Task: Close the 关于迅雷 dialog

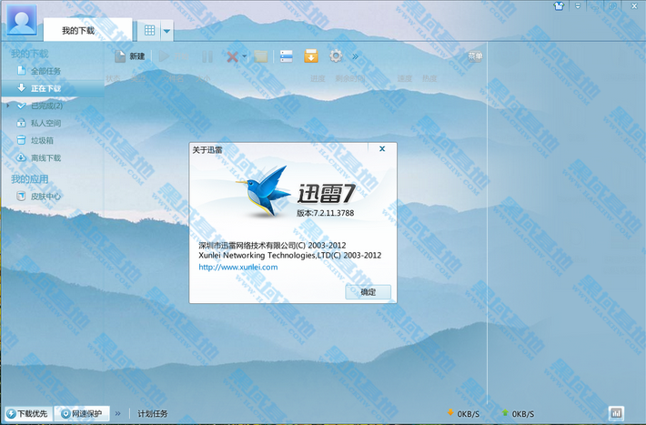Action: pyautogui.click(x=382, y=149)
